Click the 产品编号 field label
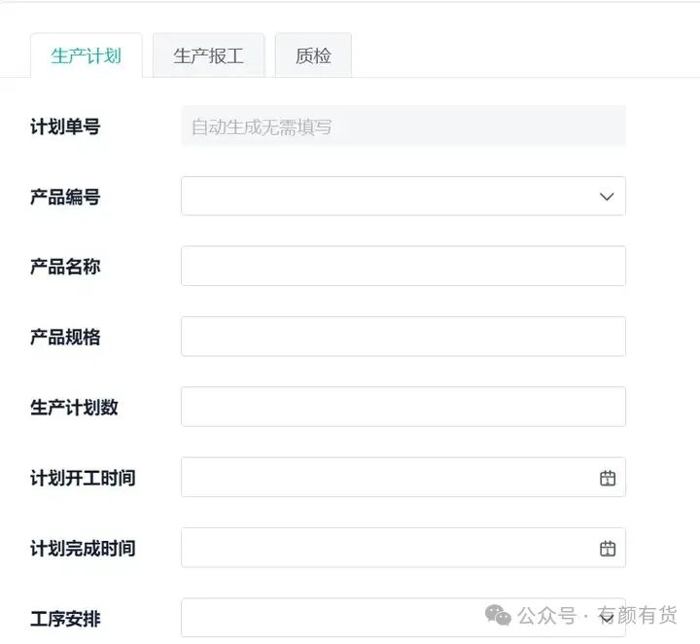This screenshot has height=644, width=700. tap(65, 197)
